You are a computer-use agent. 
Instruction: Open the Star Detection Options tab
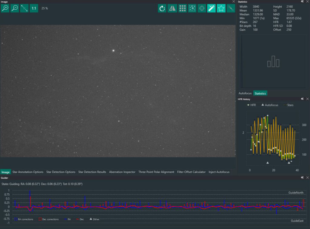(61, 172)
